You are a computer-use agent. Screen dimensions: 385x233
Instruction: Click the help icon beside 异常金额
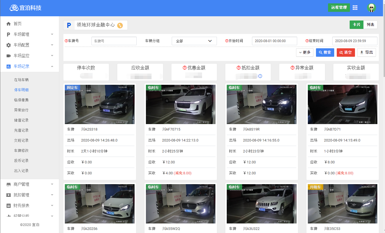pos(292,68)
